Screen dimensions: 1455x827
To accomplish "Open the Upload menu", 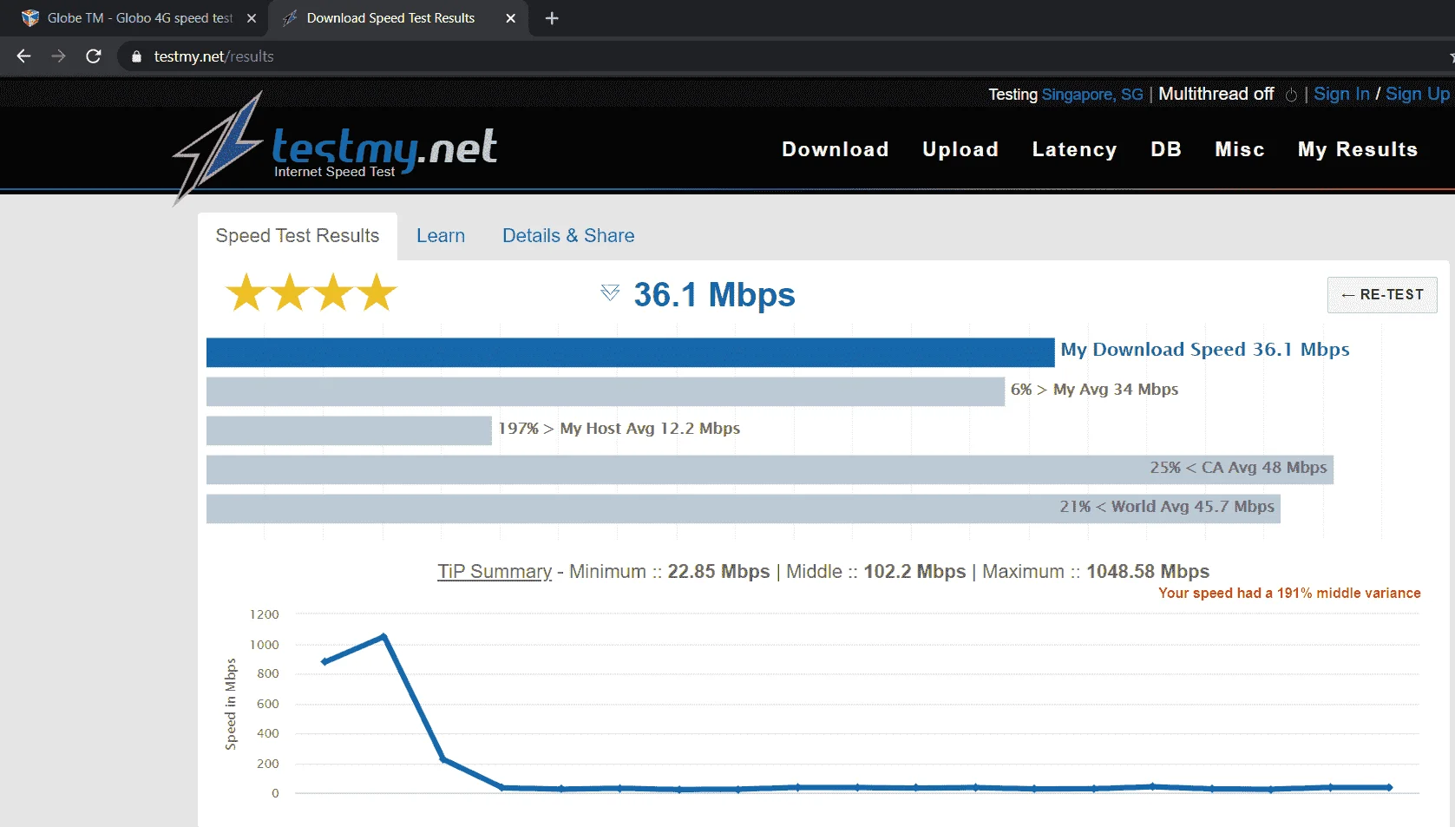I will pyautogui.click(x=960, y=149).
